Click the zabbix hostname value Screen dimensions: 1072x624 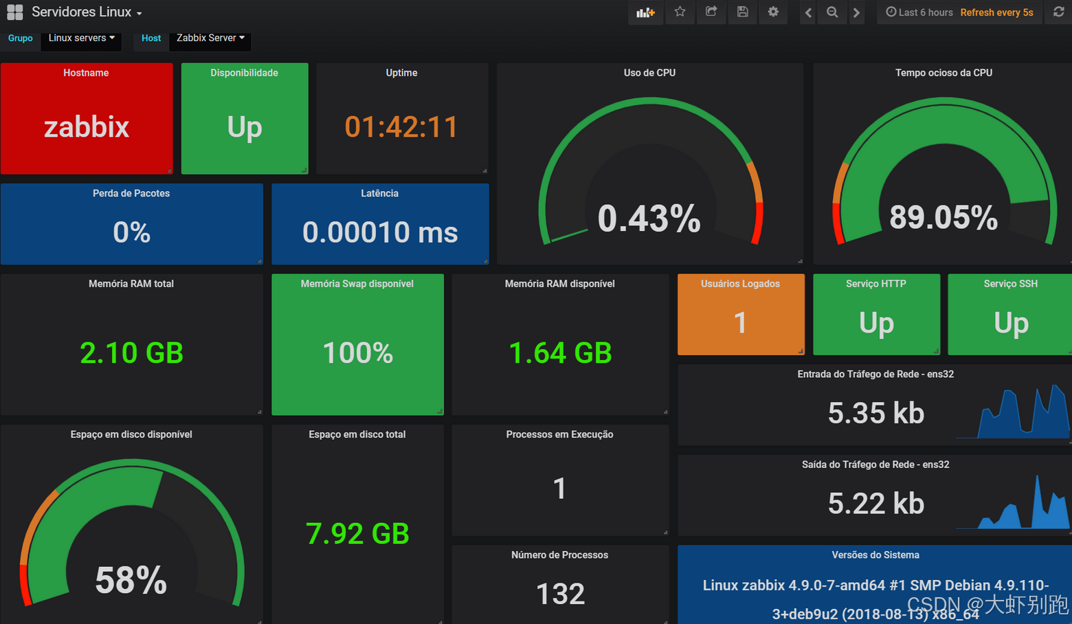87,127
